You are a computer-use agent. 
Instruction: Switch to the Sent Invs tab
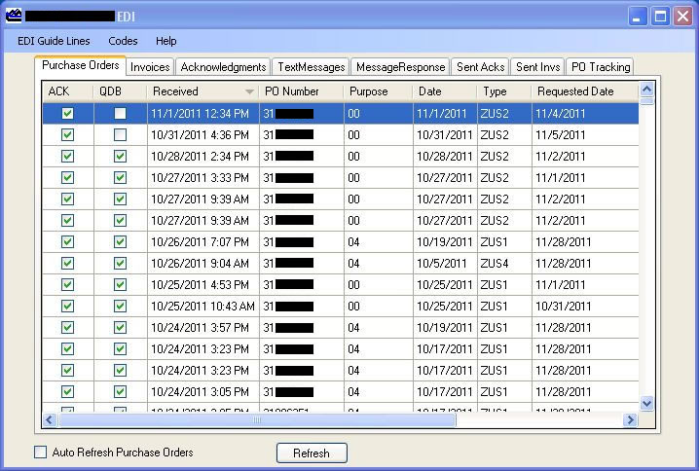pyautogui.click(x=537, y=67)
